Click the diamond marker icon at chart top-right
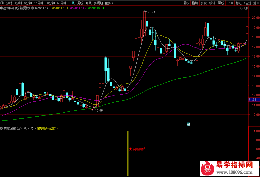The width and height of the screenshot is (260, 177). (241, 8)
